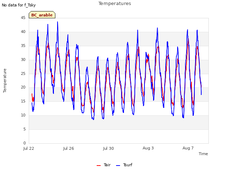Click the Aug 7 x-axis label
230x172 pixels.
pos(188,148)
